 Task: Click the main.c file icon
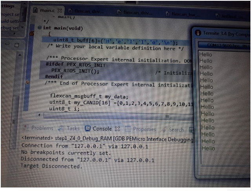(35, 11)
